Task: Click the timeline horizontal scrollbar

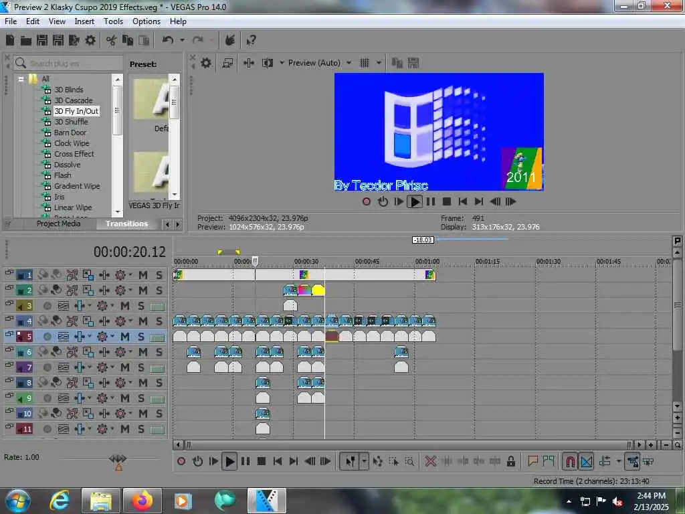Action: (409, 445)
